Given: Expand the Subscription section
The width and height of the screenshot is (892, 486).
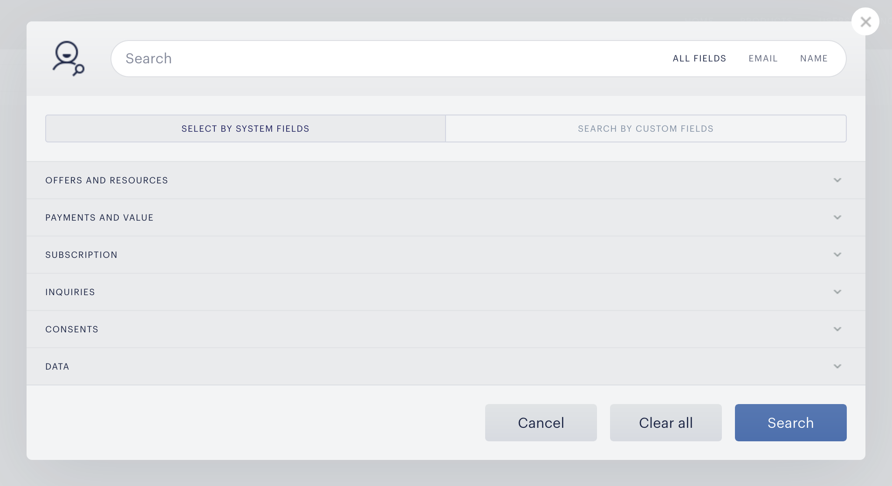Looking at the screenshot, I should click(x=446, y=255).
